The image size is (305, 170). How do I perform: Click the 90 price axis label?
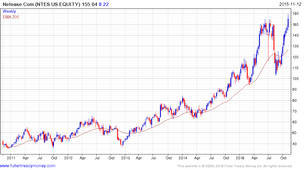(295, 89)
